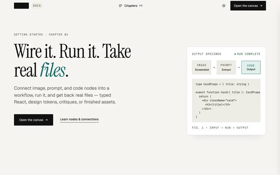Select the IMAGE Screenshot node
This screenshot has width=280, height=175.
coord(202,67)
